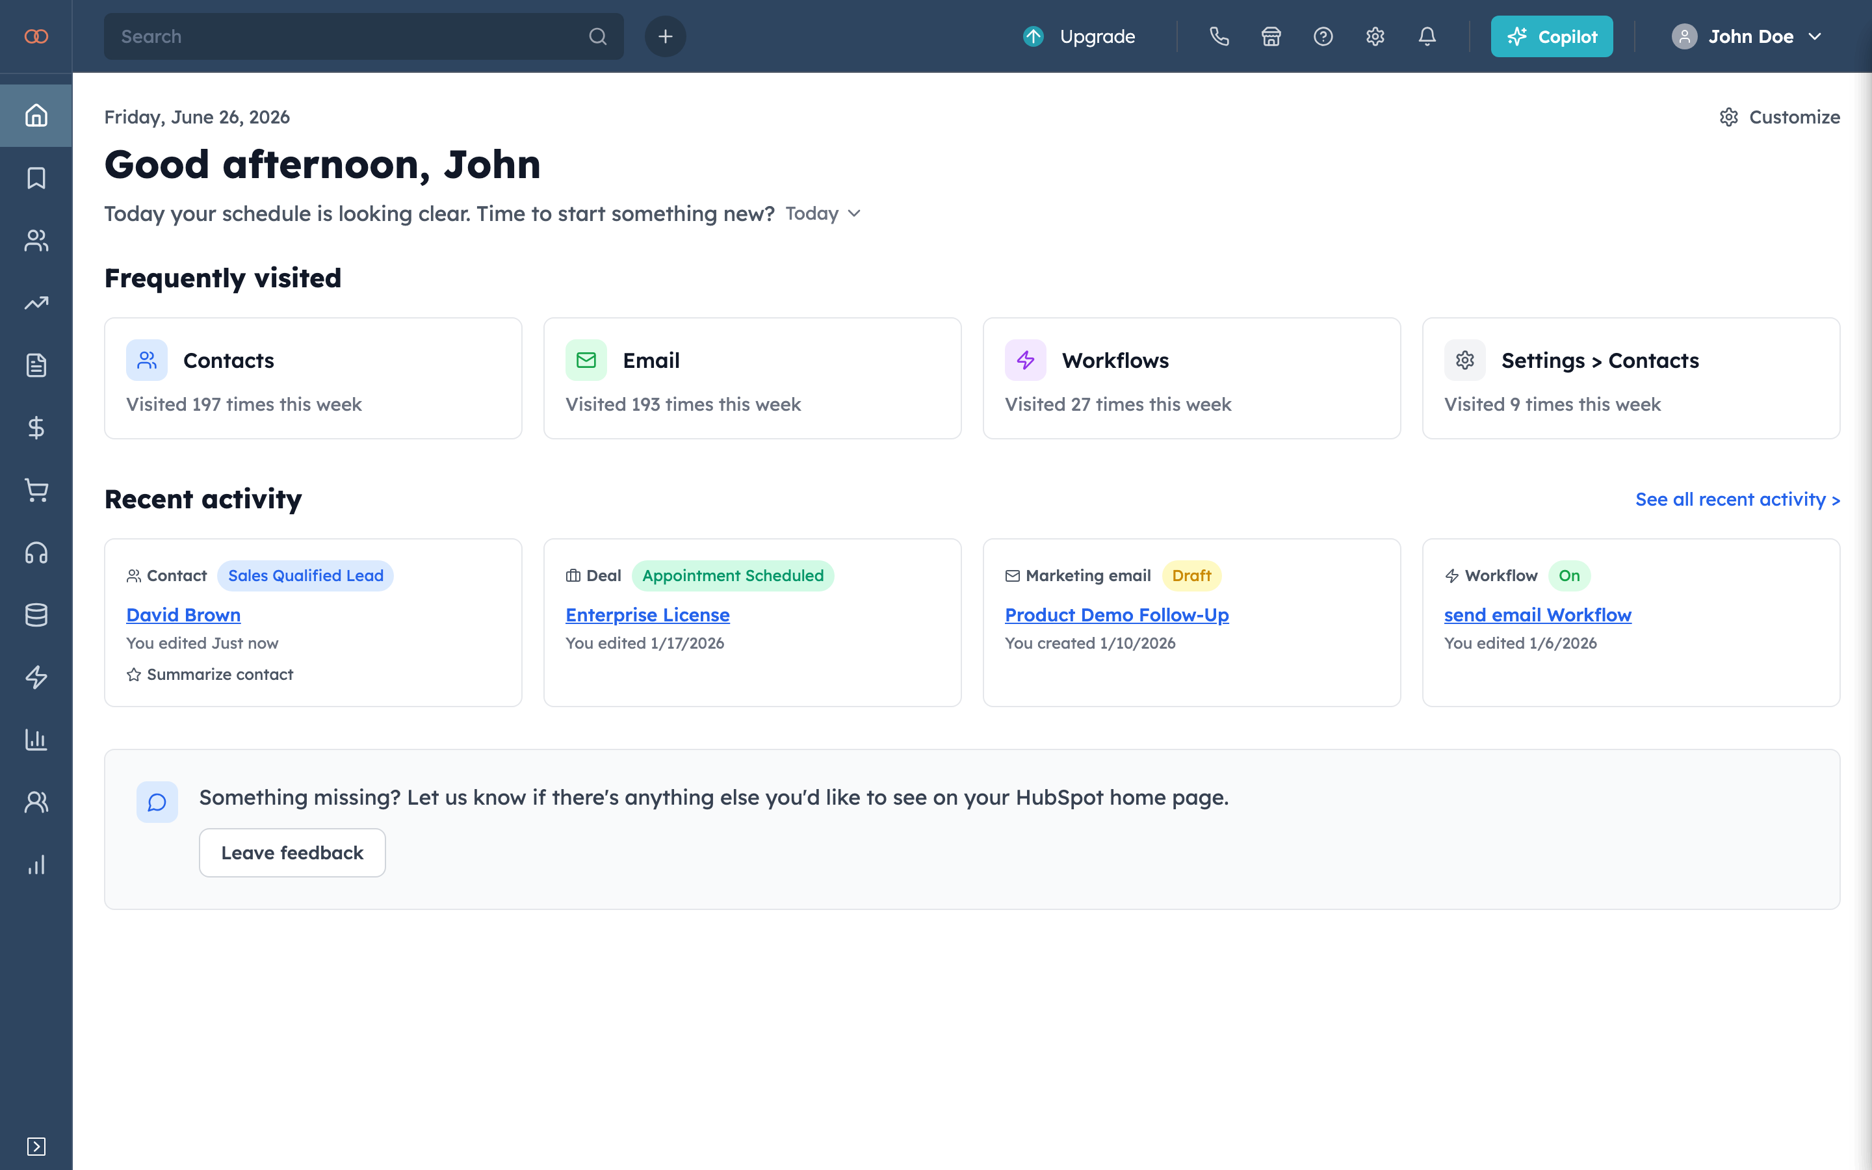Screen dimensions: 1872x1170
Task: Open the send email Workflow link
Action: [1538, 615]
